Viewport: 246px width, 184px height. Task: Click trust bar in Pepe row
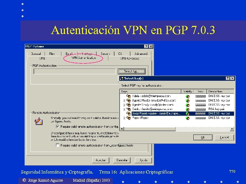[x=200, y=118]
